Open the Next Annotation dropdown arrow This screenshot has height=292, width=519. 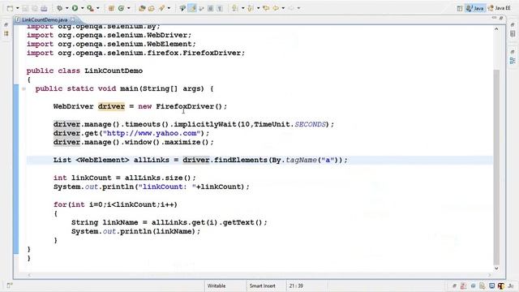coord(242,8)
